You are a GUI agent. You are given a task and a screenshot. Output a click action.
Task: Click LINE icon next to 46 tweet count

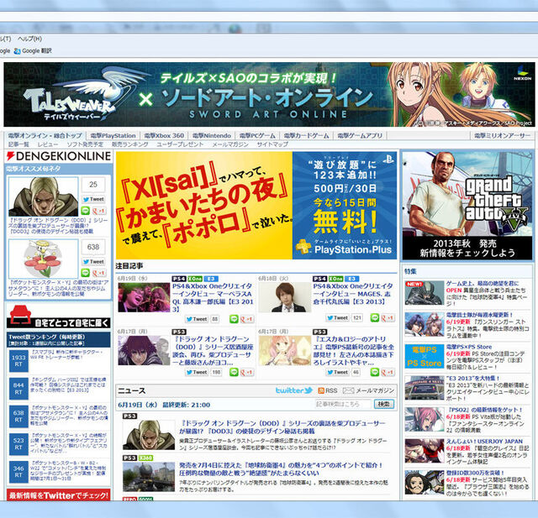pyautogui.click(x=375, y=372)
